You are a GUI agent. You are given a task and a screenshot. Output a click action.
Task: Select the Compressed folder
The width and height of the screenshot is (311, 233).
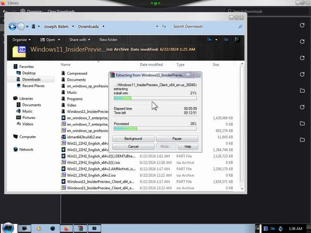pyautogui.click(x=77, y=73)
